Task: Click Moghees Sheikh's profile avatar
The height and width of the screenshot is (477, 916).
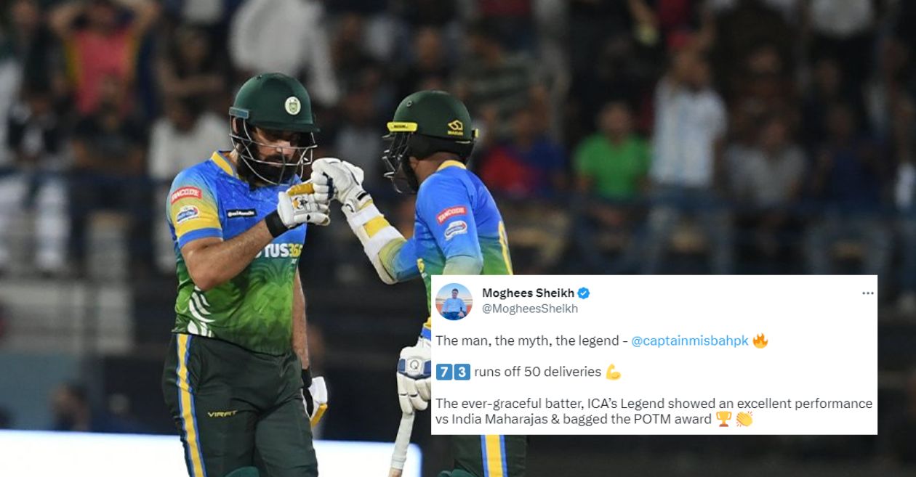Action: click(454, 301)
